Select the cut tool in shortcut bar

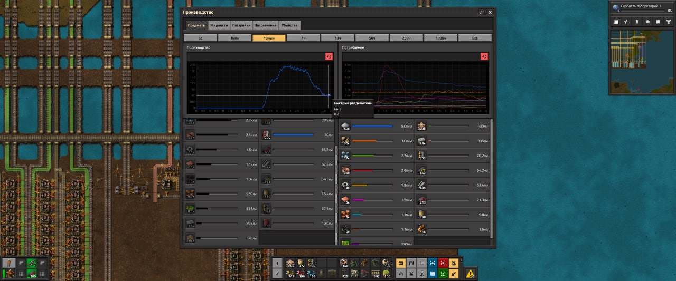pos(411,273)
